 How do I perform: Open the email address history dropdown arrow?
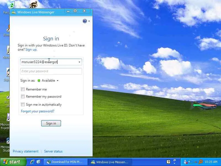79,62
